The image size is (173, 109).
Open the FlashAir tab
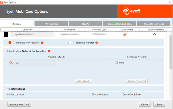85,24
